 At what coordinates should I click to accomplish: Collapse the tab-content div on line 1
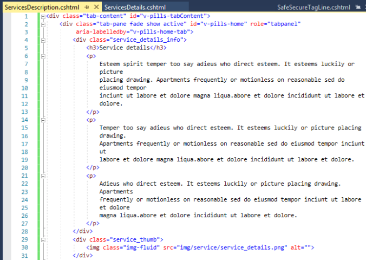[x=43, y=16]
